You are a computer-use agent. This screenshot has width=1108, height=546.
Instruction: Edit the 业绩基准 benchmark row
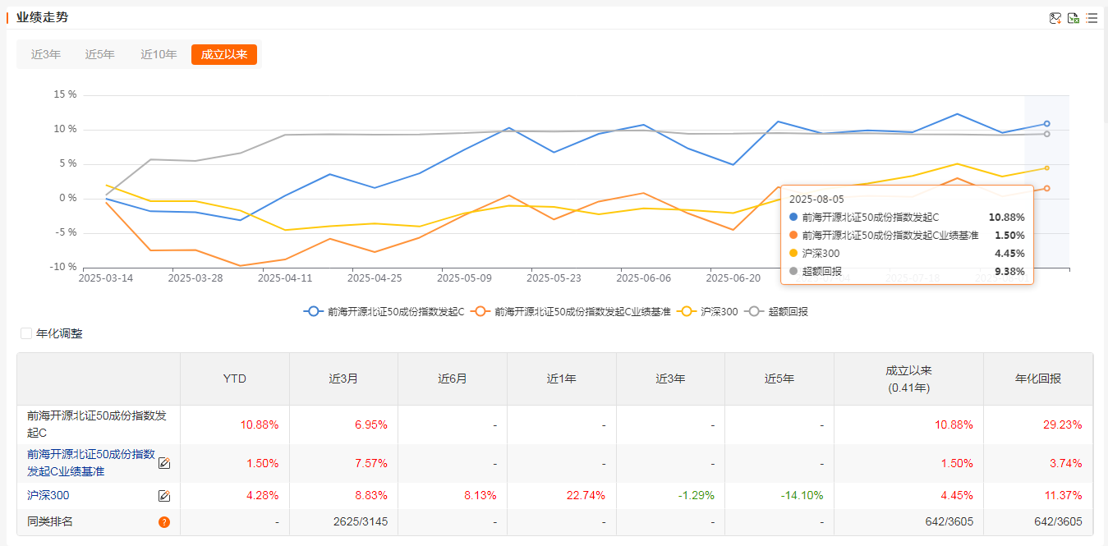[164, 463]
